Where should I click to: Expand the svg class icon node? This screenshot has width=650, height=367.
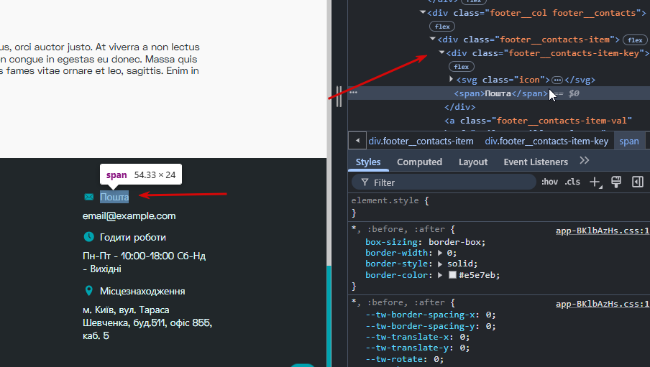[451, 79]
